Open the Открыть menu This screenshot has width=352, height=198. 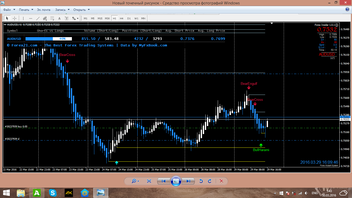(81, 10)
